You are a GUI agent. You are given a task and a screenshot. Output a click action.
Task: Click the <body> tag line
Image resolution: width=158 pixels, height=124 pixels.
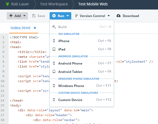15,105
